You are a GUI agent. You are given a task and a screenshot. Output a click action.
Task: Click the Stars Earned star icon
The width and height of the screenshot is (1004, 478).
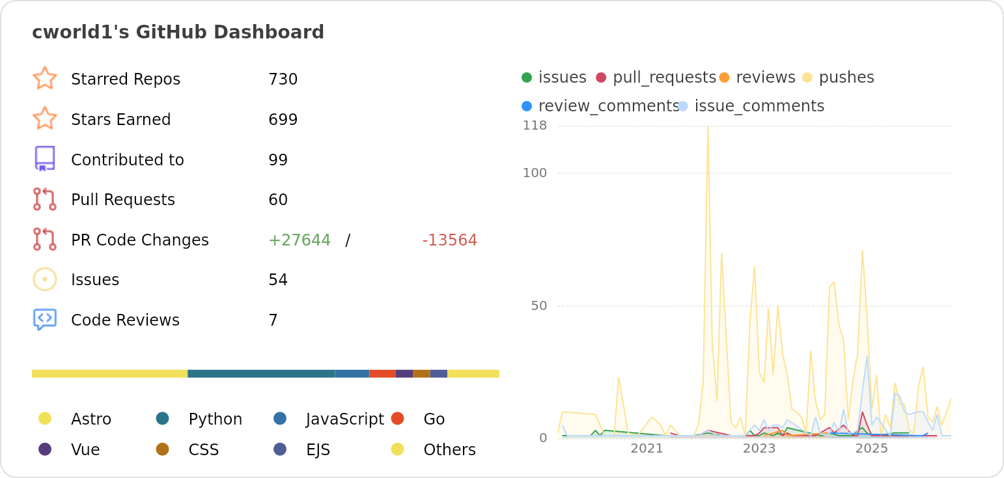pyautogui.click(x=45, y=119)
